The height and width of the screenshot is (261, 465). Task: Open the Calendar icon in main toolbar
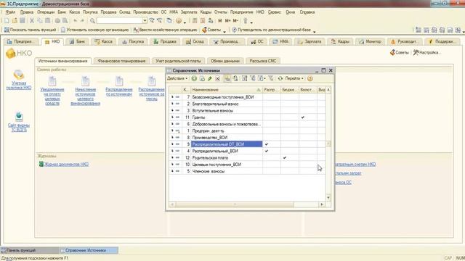[203, 21]
